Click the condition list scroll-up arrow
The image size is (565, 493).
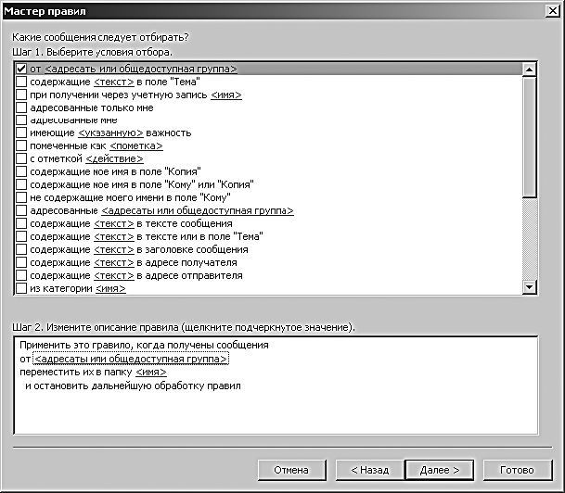tap(529, 70)
